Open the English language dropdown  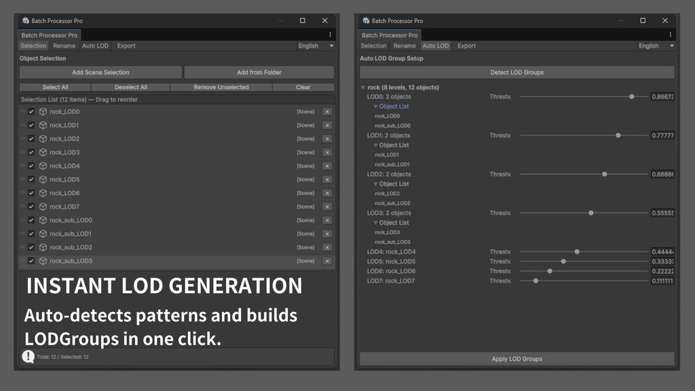[x=316, y=45]
